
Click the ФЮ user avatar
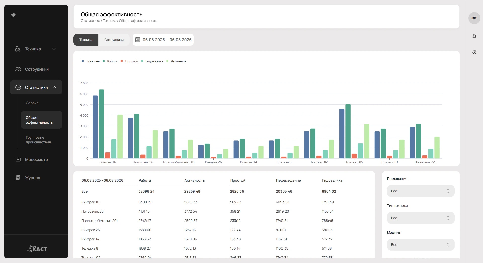474,18
